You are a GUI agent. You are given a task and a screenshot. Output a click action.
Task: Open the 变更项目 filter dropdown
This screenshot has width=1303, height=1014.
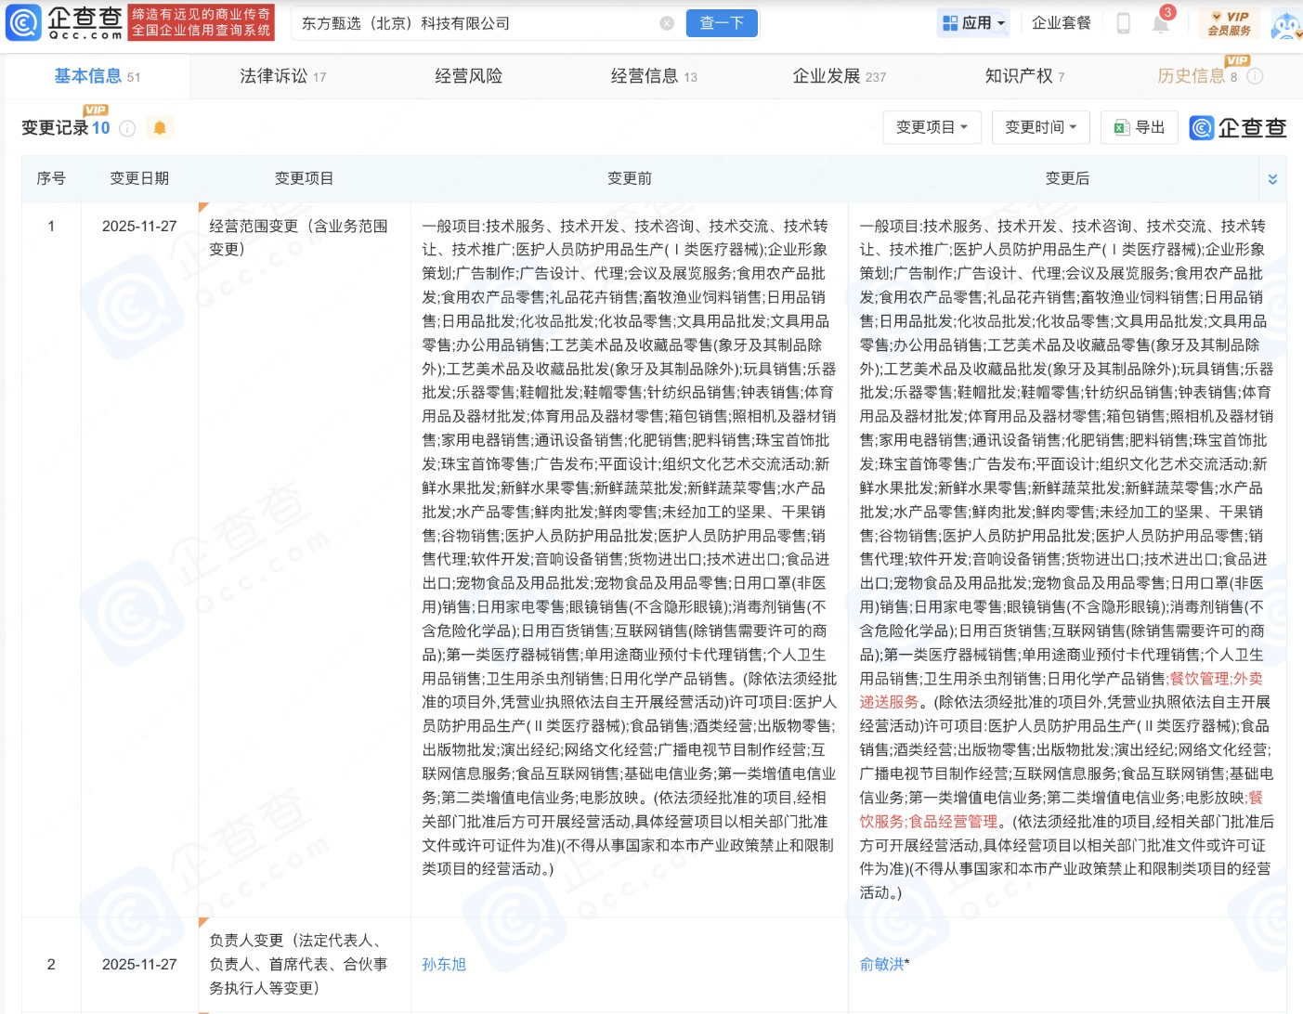click(932, 127)
